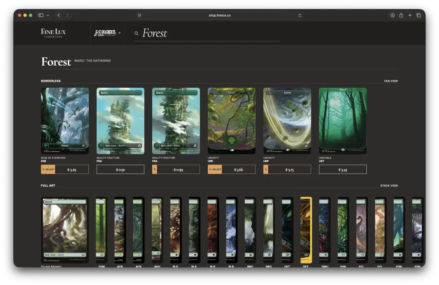Click the BORDERLESS section heading

click(51, 81)
